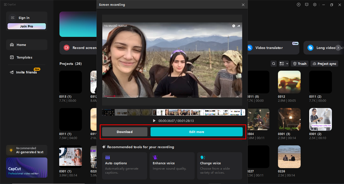Open the search icon above the project grid
Screen dimensions: 344x184
pos(273,63)
